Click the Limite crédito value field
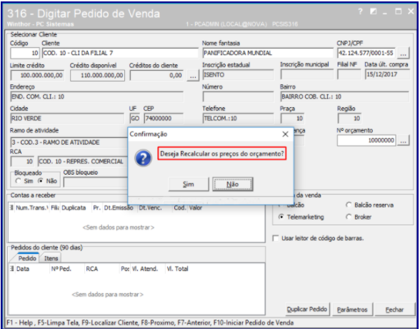 tap(37, 75)
